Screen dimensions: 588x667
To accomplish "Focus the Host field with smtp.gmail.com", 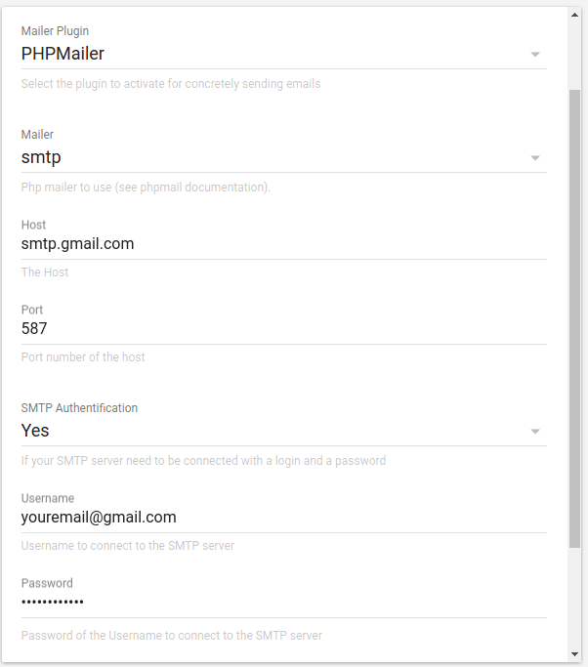I will (284, 244).
